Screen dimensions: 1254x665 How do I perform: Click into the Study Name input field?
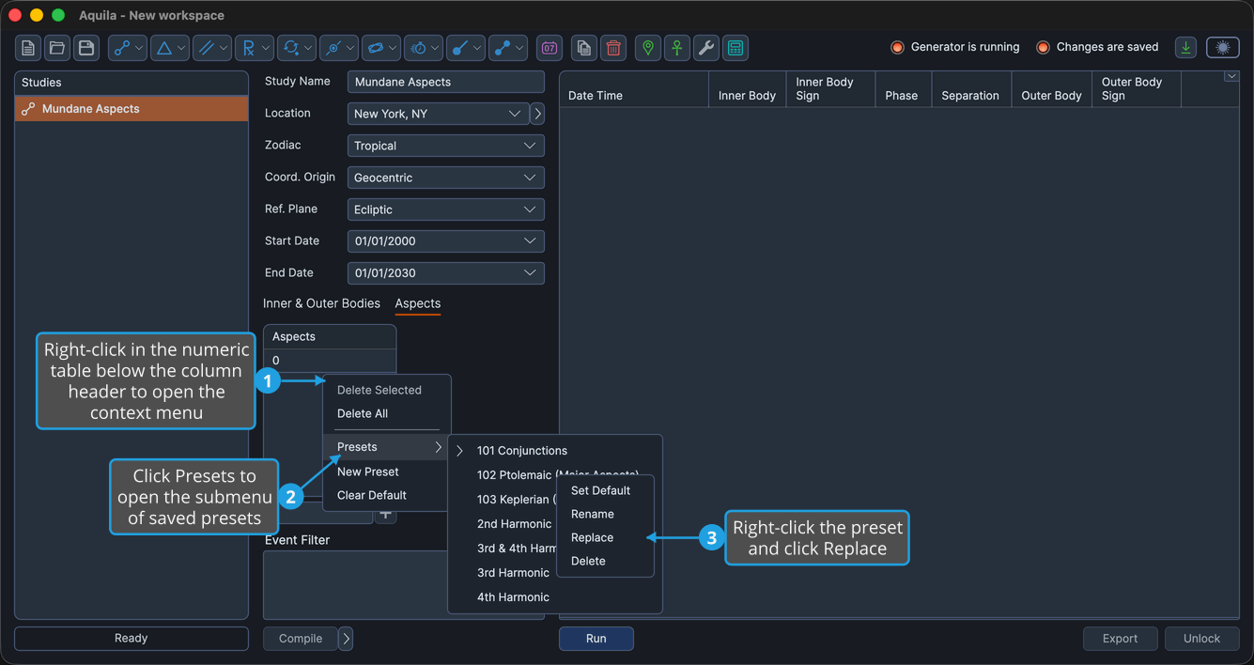tap(445, 82)
